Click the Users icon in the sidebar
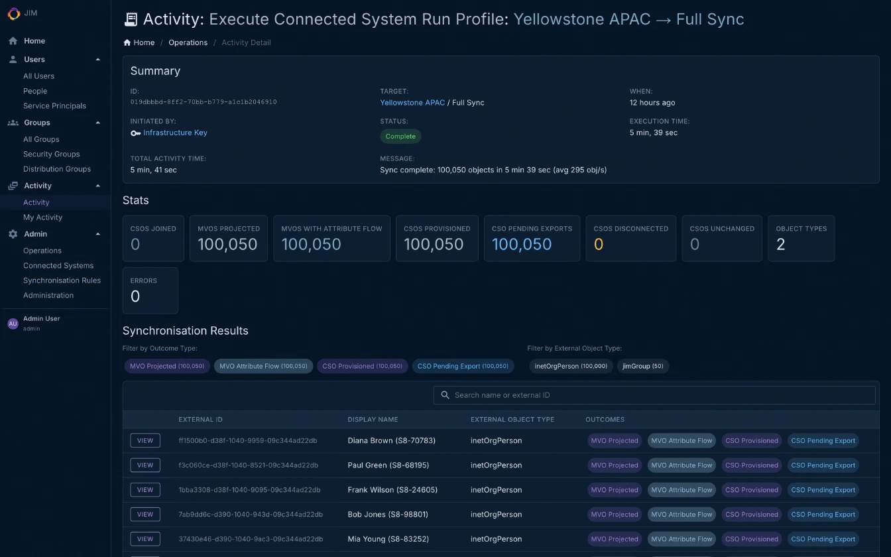 13,59
